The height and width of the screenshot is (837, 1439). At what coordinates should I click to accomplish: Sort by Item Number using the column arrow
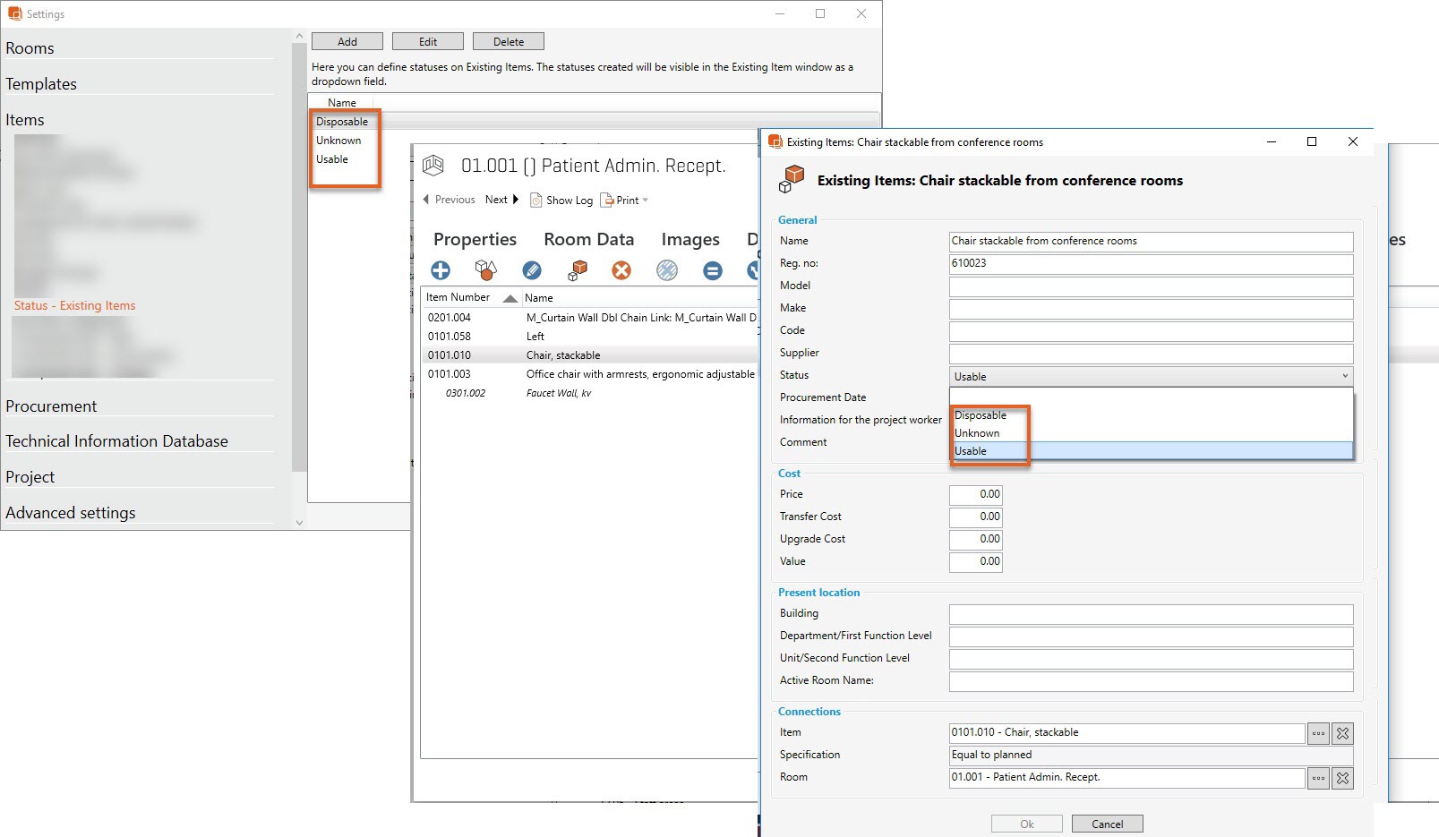[x=510, y=297]
